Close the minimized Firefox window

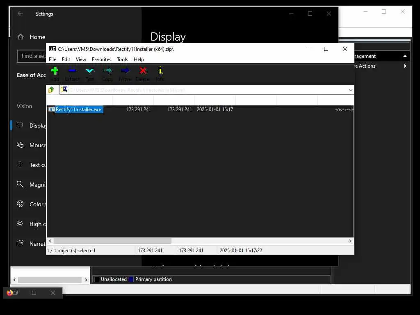point(53,293)
